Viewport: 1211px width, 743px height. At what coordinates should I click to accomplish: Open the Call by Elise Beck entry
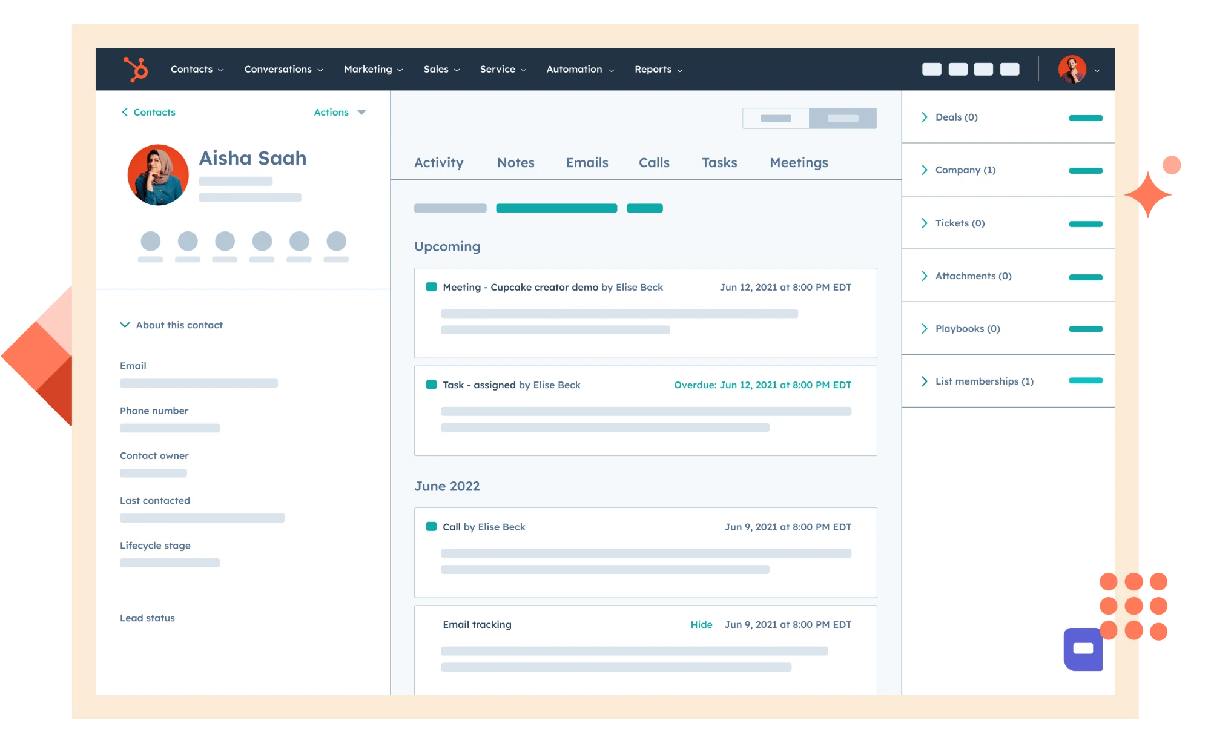(645, 552)
